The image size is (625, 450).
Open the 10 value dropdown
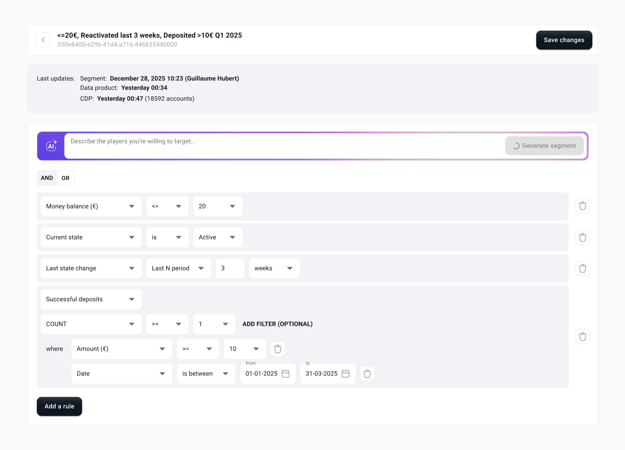tap(245, 349)
